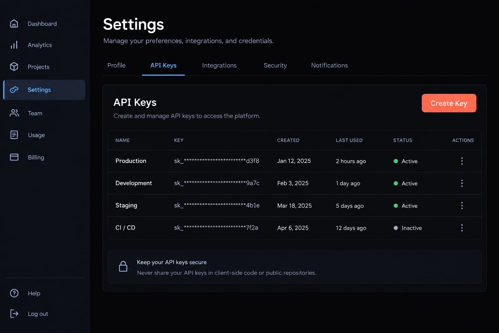Click the lock icon in security notice
Viewport: 499px width, 333px height.
(123, 266)
